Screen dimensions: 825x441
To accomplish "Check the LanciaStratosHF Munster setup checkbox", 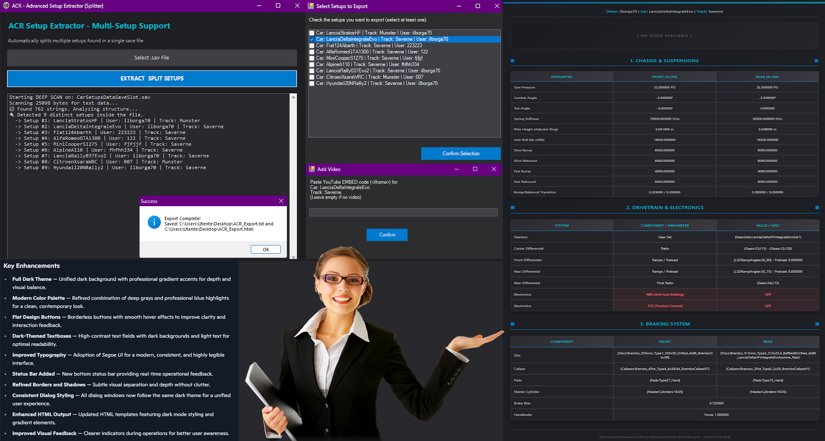I will 312,33.
